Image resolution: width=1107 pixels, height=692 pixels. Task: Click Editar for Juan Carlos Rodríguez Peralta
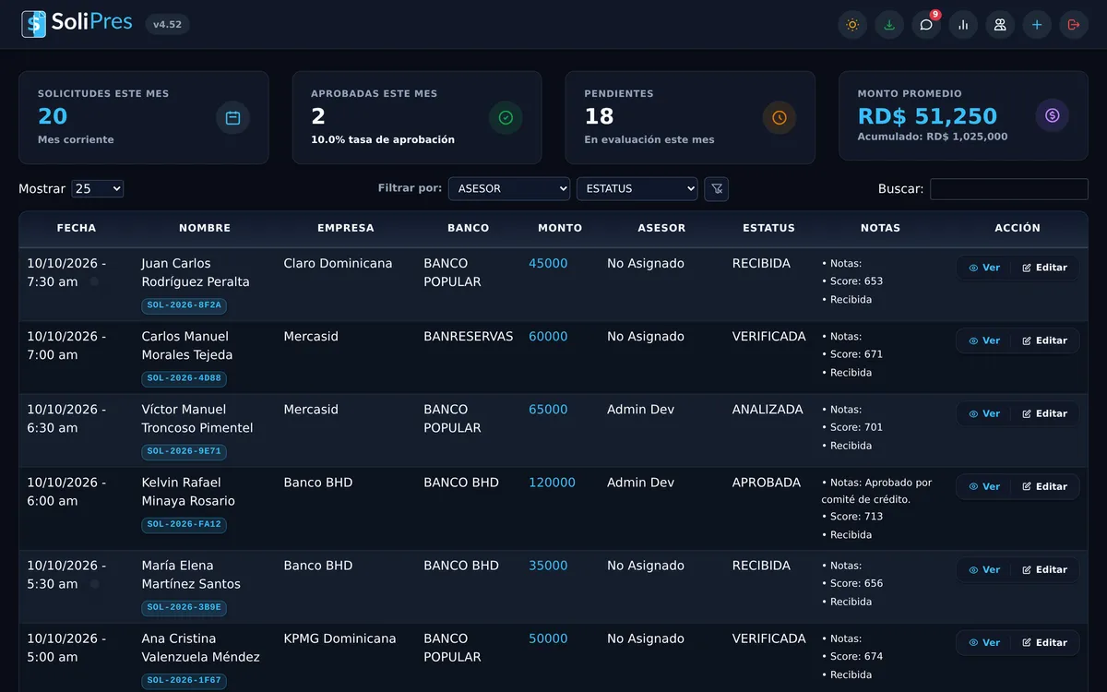tap(1044, 268)
